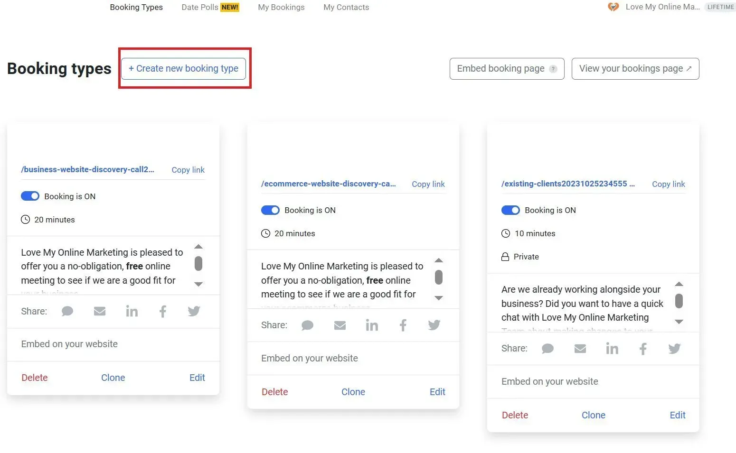Share existing-clients booking on Facebook
Viewport: 736px width, 453px height.
pos(643,349)
